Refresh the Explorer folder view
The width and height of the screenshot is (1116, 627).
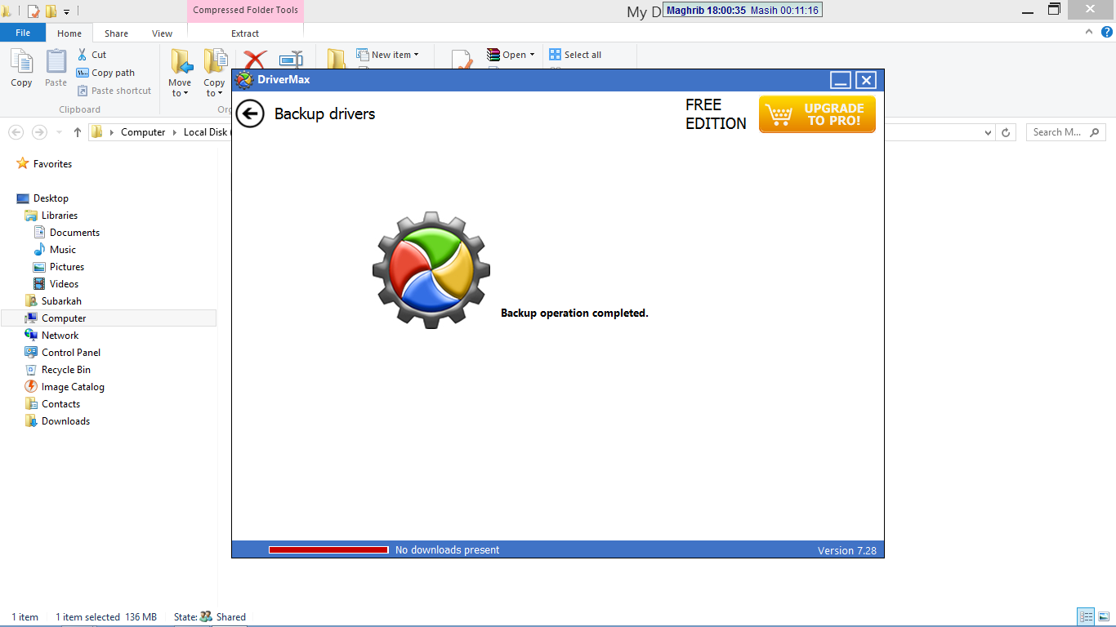point(1007,132)
